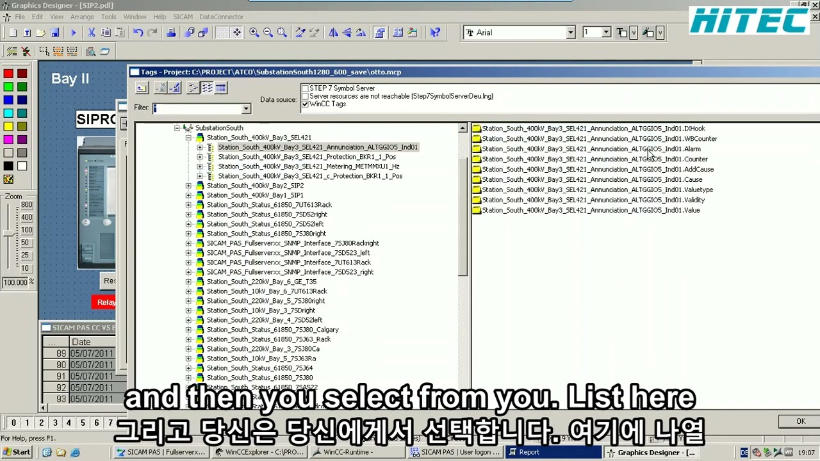Switch to the Report taskbar button
Viewport: 820px width, 461px height.
553,452
